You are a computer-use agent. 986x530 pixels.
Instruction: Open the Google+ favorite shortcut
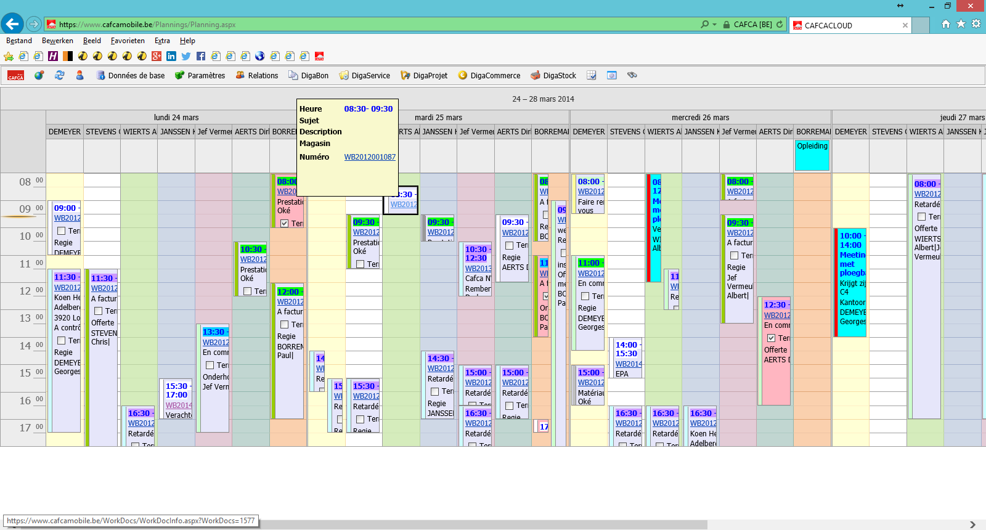(x=157, y=56)
